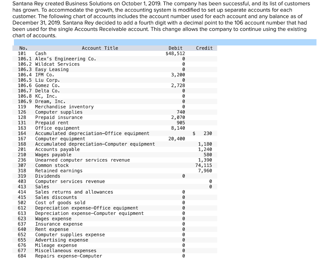Select the Debit column header
Image resolution: width=324 pixels, height=260 pixels.
click(x=176, y=48)
